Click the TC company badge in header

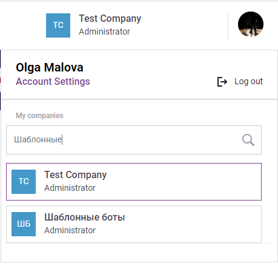[58, 25]
